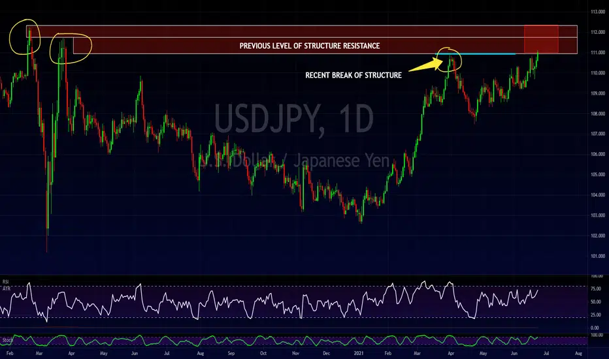Click the 108.000 price axis label
Screen dimensions: 609x359
[x=598, y=114]
